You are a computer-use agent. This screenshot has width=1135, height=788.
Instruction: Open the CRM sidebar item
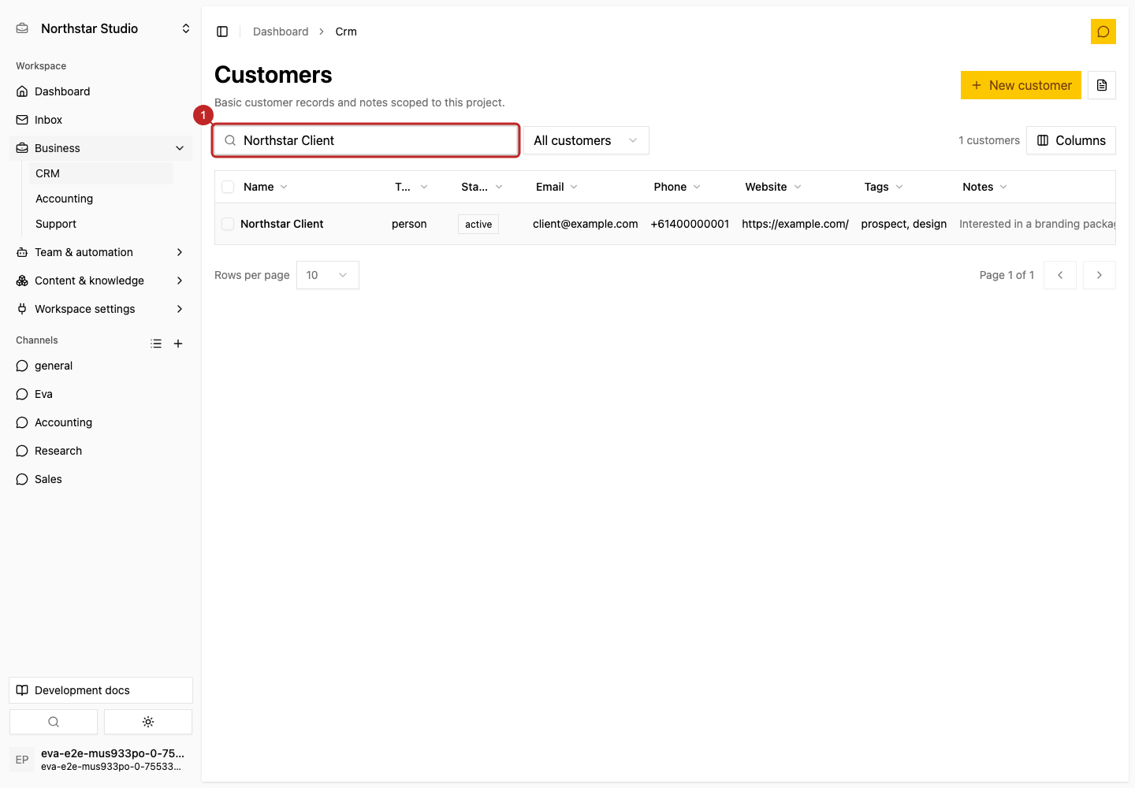(101, 173)
